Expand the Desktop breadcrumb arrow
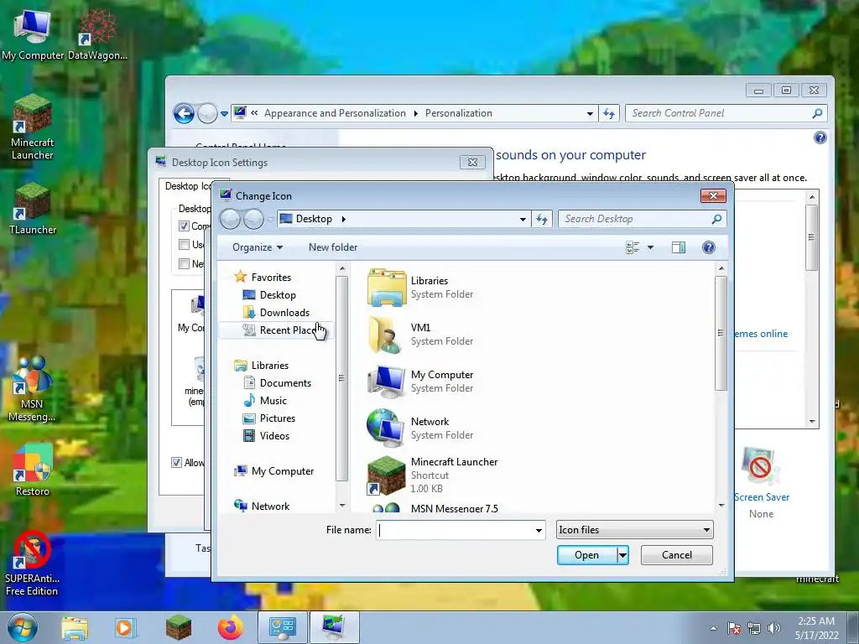This screenshot has height=644, width=859. click(x=343, y=219)
